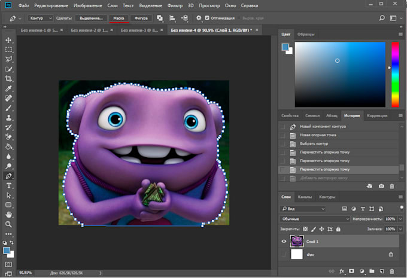Open the Контур mode dropdown
Image resolution: width=407 pixels, height=278 pixels.
[x=40, y=18]
